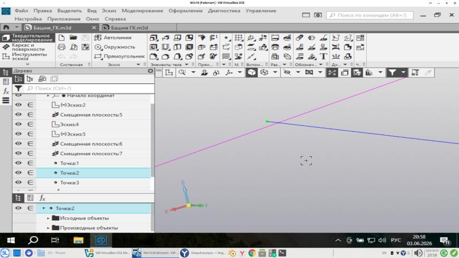Select the Твердотельное моделирование toolbar set
This screenshot has width=459, height=258.
(27, 37)
